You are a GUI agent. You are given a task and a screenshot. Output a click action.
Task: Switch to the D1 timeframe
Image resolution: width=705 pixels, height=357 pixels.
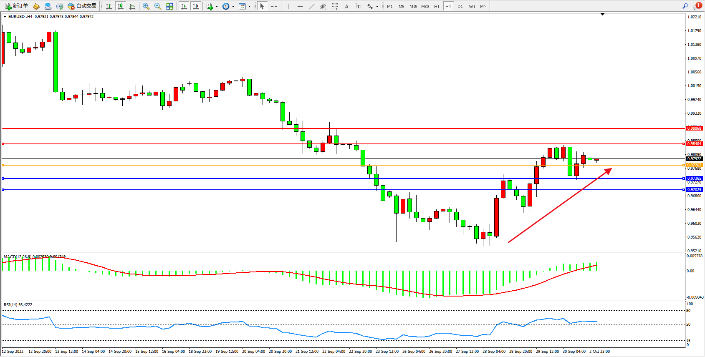click(x=460, y=6)
